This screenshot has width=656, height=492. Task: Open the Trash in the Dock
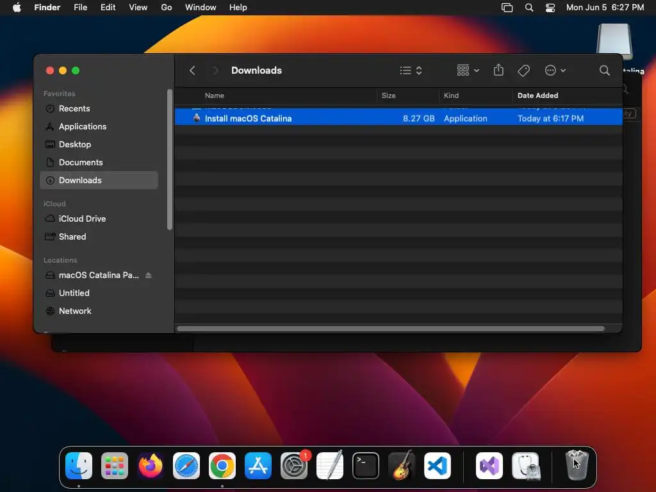(577, 465)
